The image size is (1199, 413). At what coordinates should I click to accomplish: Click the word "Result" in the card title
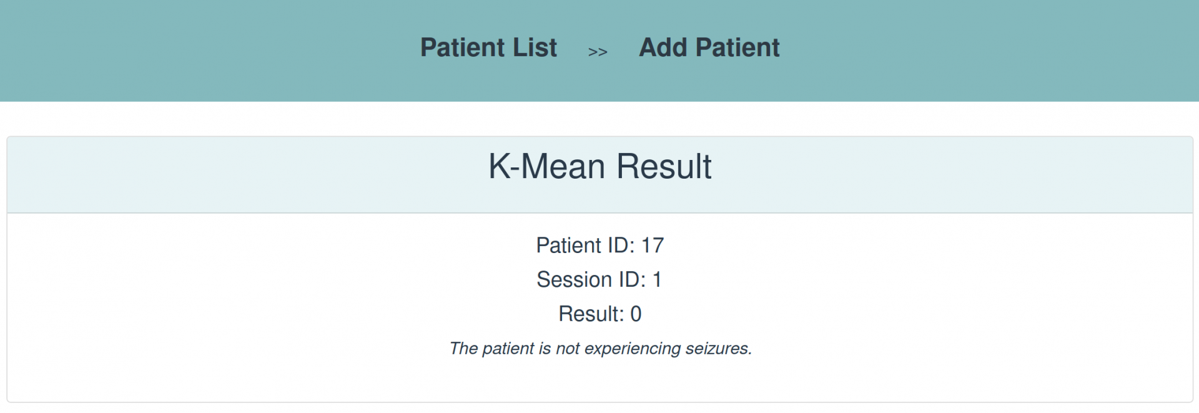[664, 167]
